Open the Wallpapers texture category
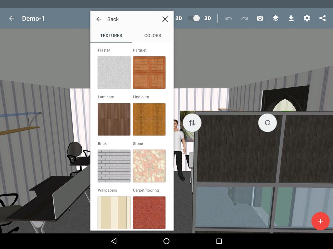Viewport: 333px width, 249px height. (x=114, y=213)
